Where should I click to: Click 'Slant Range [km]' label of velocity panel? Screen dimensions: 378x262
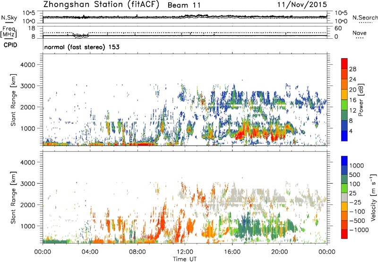coord(13,198)
